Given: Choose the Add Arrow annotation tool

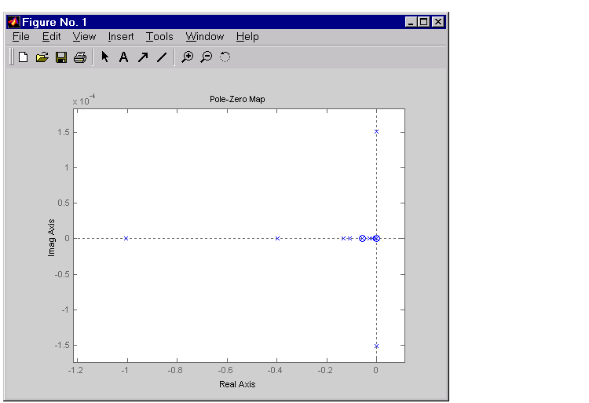Looking at the screenshot, I should tap(143, 57).
